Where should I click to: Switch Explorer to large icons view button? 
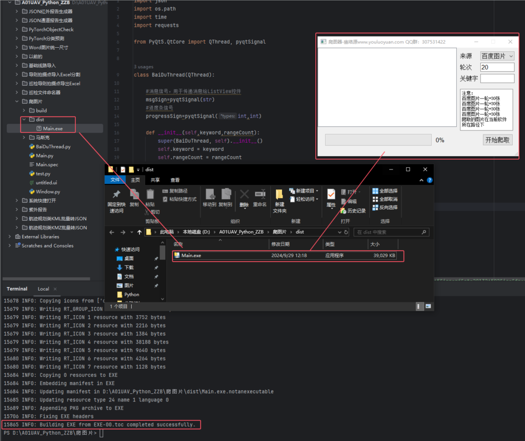click(x=428, y=306)
